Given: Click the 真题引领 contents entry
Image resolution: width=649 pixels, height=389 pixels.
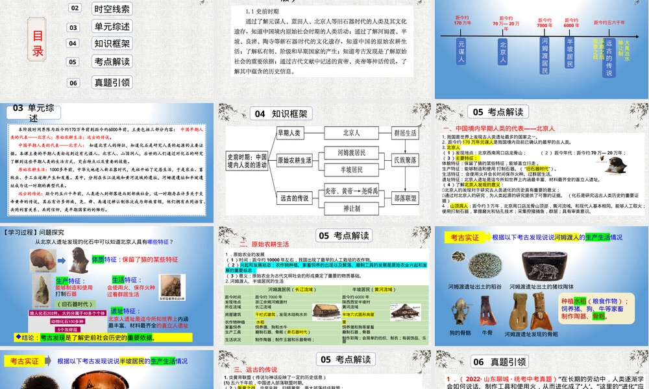Looking at the screenshot, I should 112,82.
